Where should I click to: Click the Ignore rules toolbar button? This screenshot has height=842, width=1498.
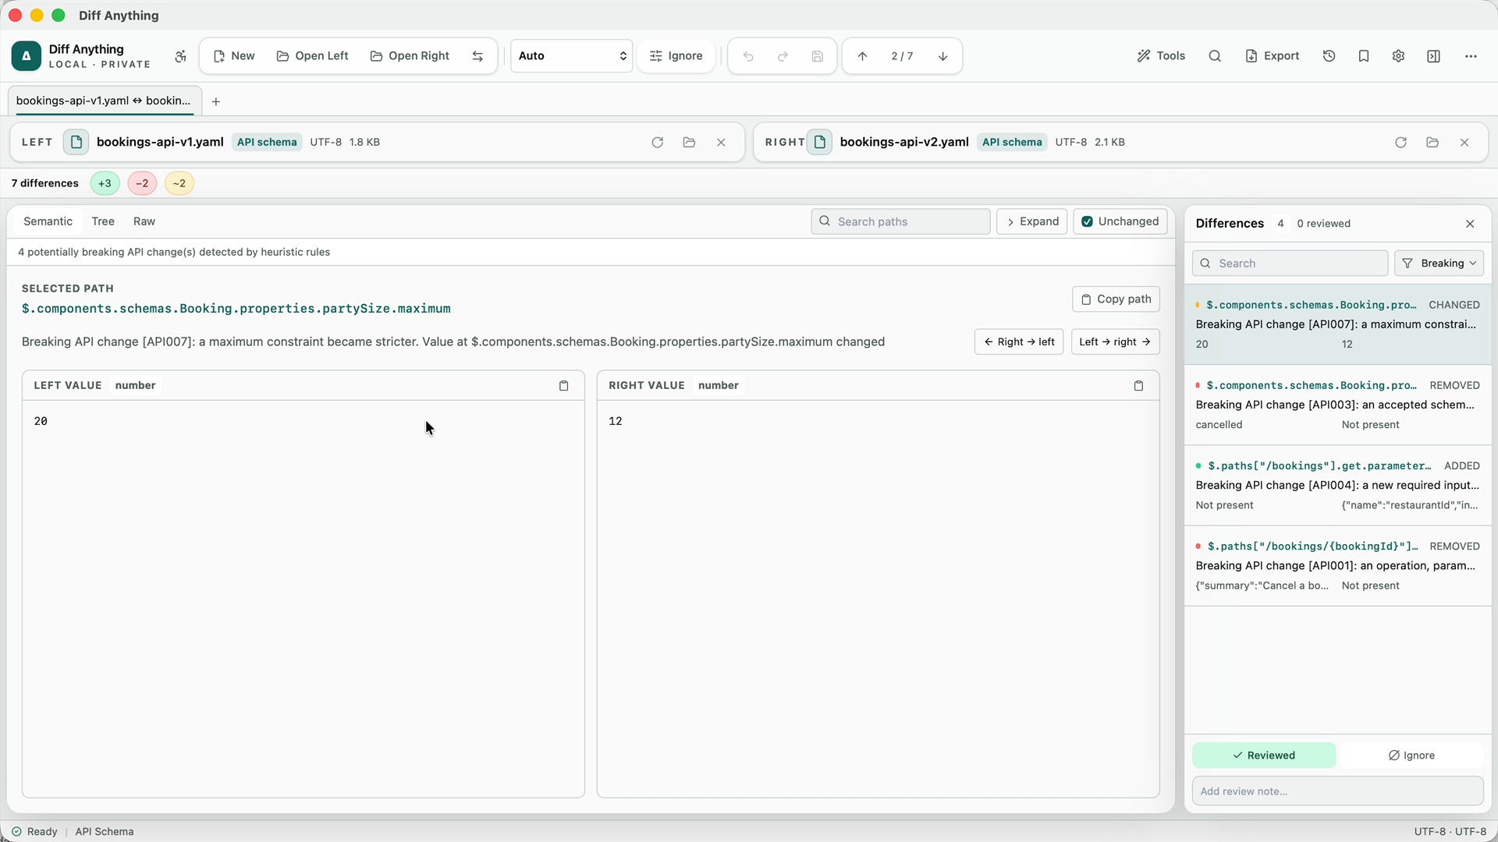676,56
